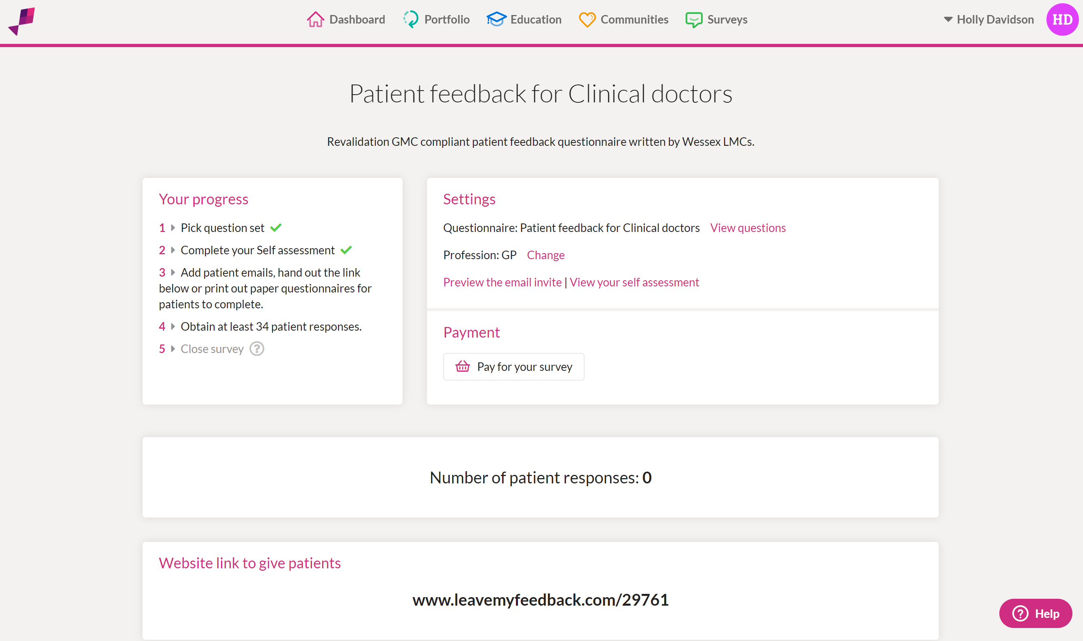Open the Education menu item
The height and width of the screenshot is (641, 1083).
pos(524,19)
